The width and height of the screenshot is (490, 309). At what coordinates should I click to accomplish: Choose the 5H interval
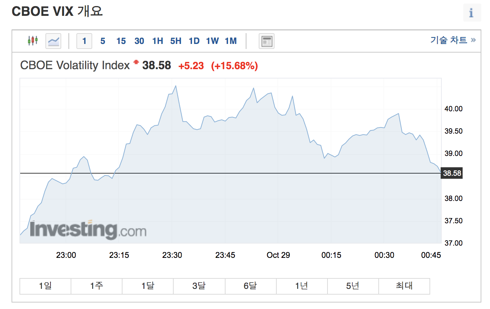click(x=176, y=41)
